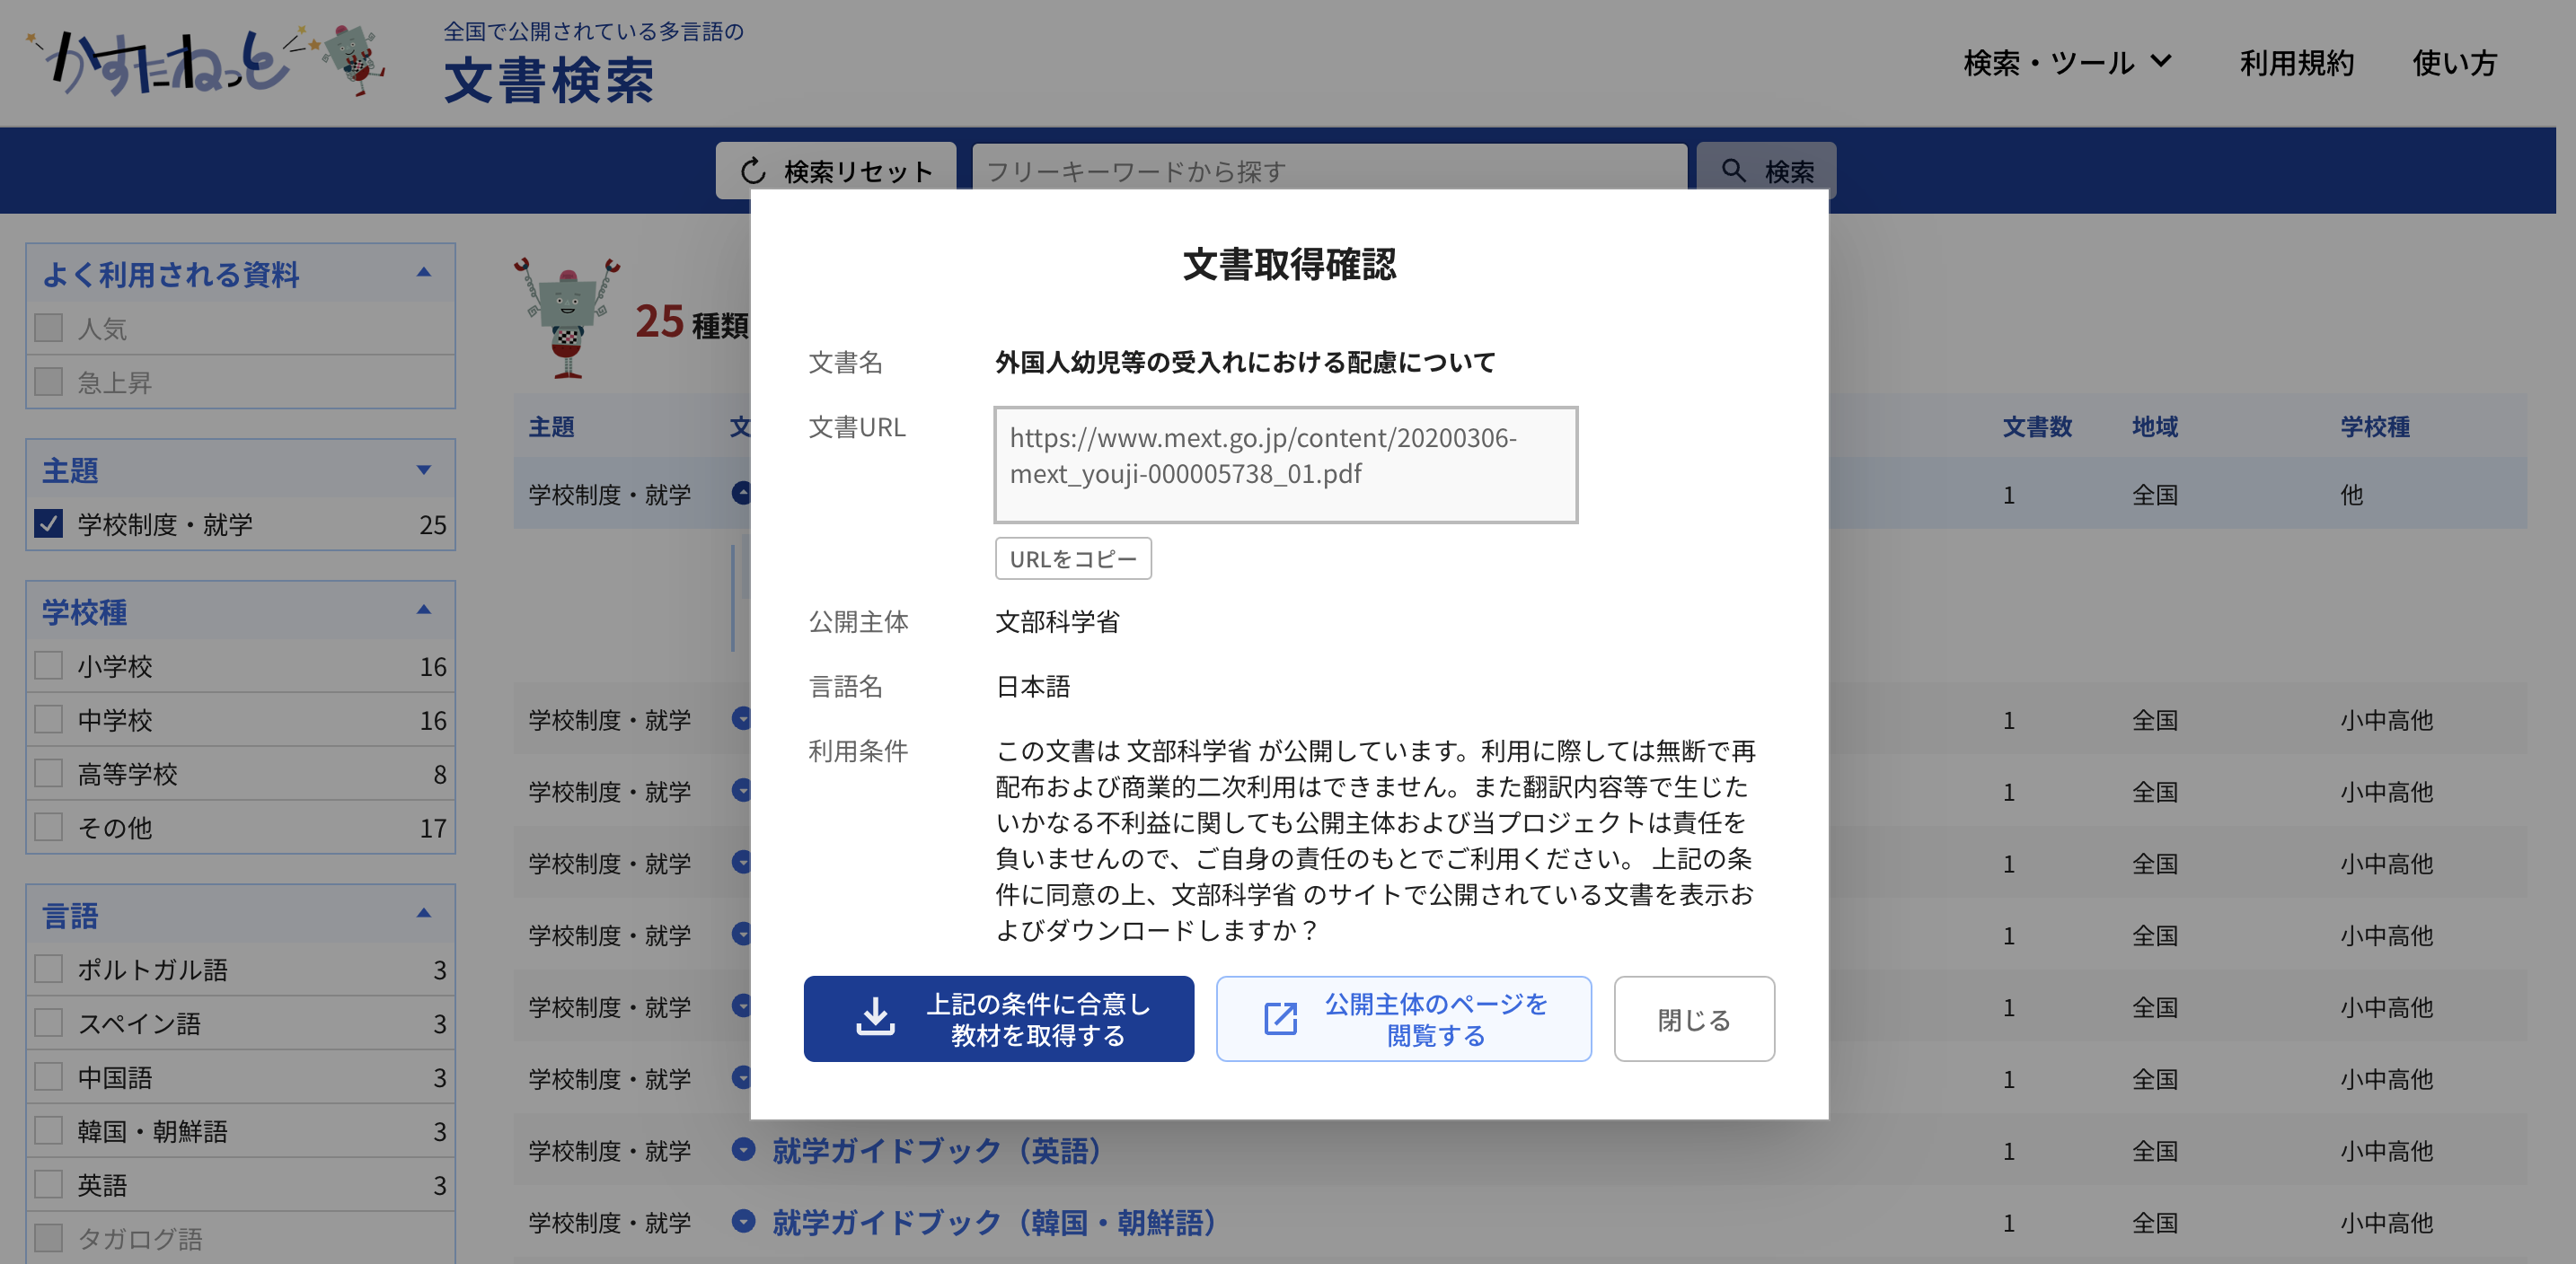The height and width of the screenshot is (1264, 2576).
Task: Click the 検索リセット button
Action: coord(836,171)
